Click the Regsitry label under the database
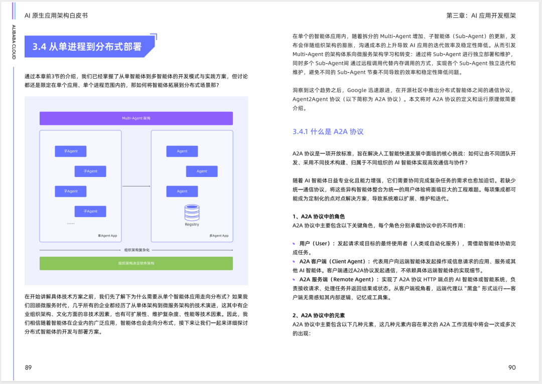Screen dimensions: 542x384 pyautogui.click(x=192, y=225)
